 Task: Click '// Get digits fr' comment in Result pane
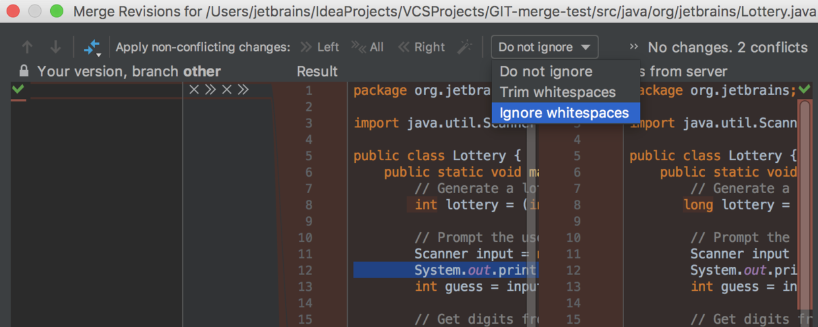(476, 320)
